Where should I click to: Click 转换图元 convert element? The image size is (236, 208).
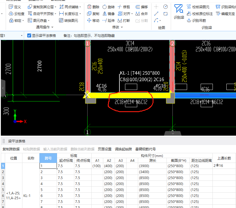pyautogui.click(x=68, y=20)
